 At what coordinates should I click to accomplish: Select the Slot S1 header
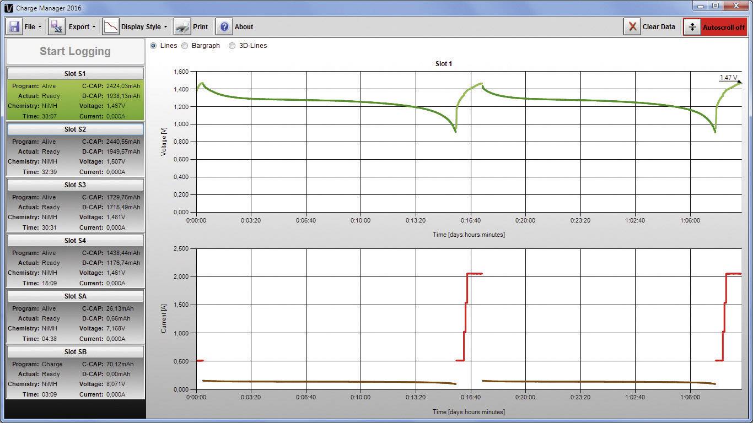click(x=75, y=73)
